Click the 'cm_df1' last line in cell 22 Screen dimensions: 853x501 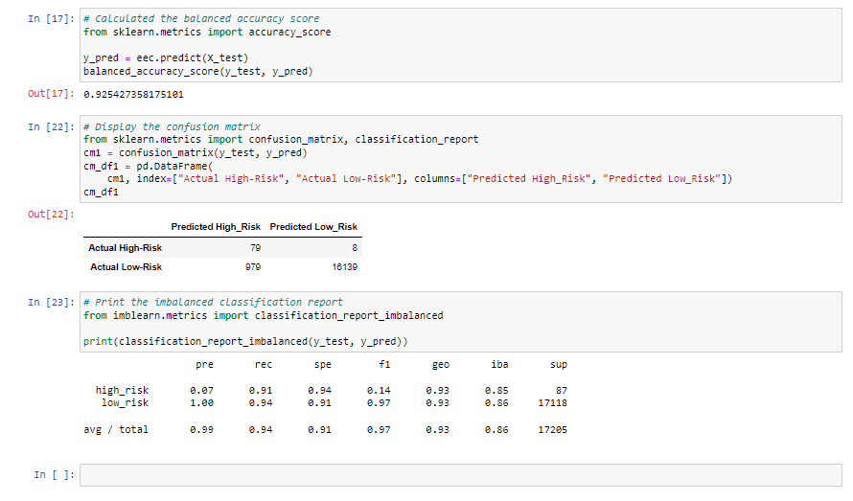point(101,192)
